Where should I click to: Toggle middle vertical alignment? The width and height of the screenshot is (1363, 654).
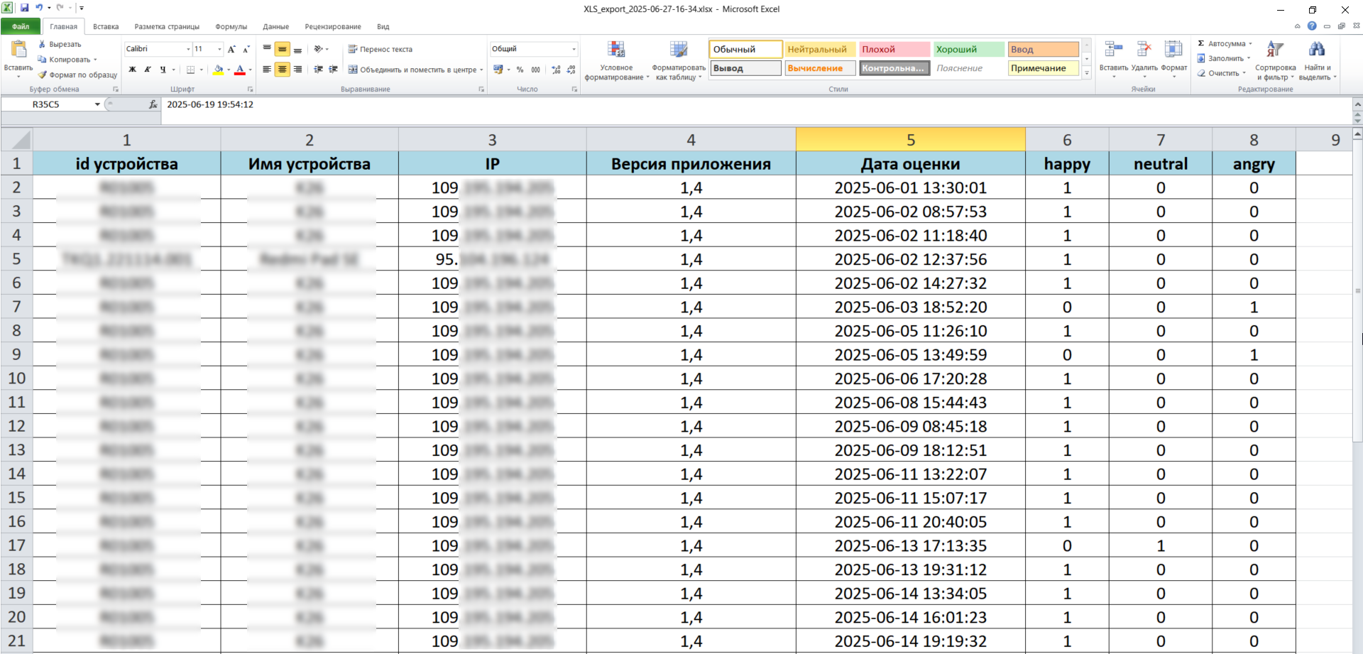tap(283, 49)
